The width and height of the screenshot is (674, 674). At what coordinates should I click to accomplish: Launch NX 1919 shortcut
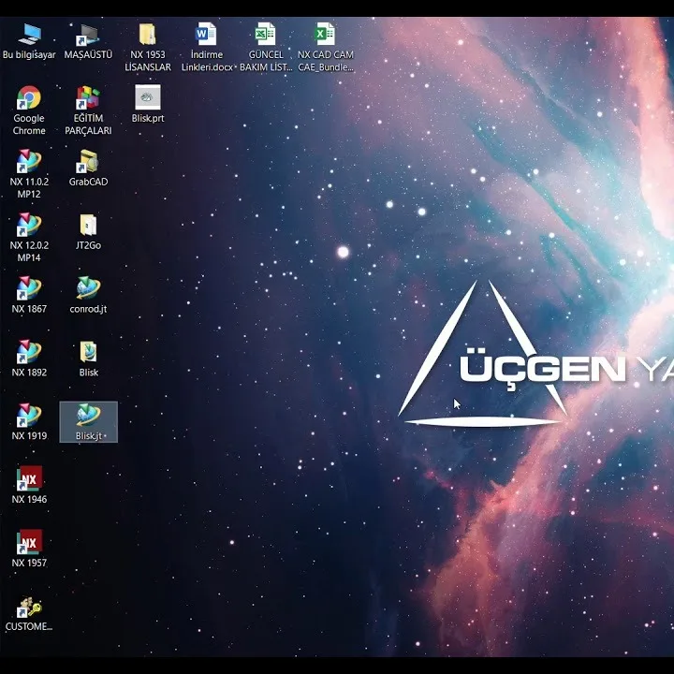pos(29,422)
